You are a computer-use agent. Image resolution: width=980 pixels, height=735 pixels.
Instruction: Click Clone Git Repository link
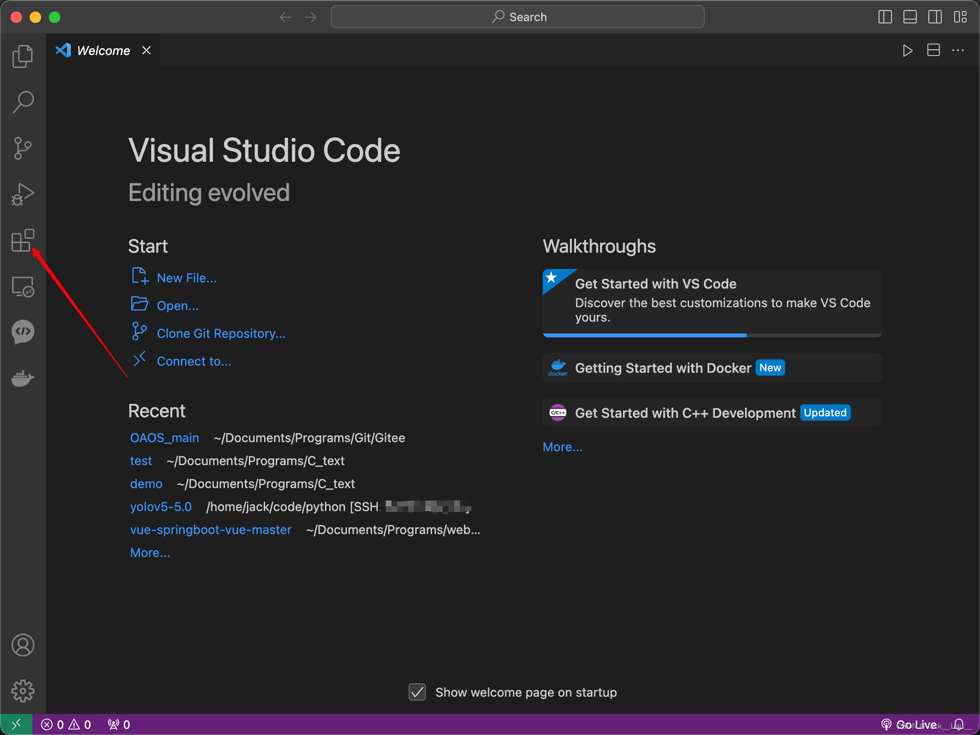(221, 334)
